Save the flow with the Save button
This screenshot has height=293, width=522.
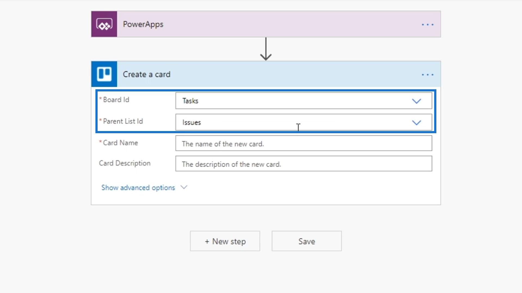(306, 241)
